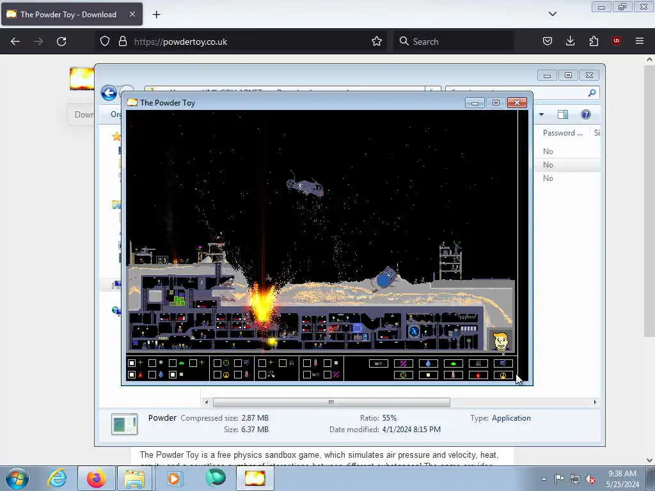The image size is (655, 491).
Task: Select the green blob render preset button
Action: click(454, 363)
